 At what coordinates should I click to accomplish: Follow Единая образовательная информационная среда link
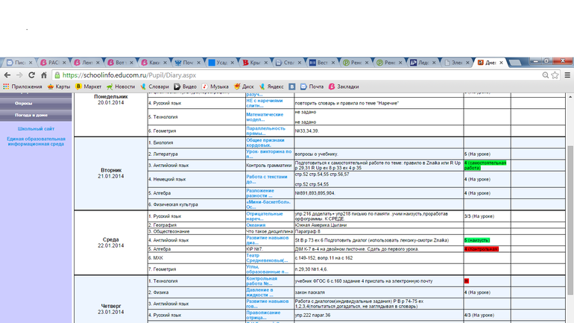36,141
